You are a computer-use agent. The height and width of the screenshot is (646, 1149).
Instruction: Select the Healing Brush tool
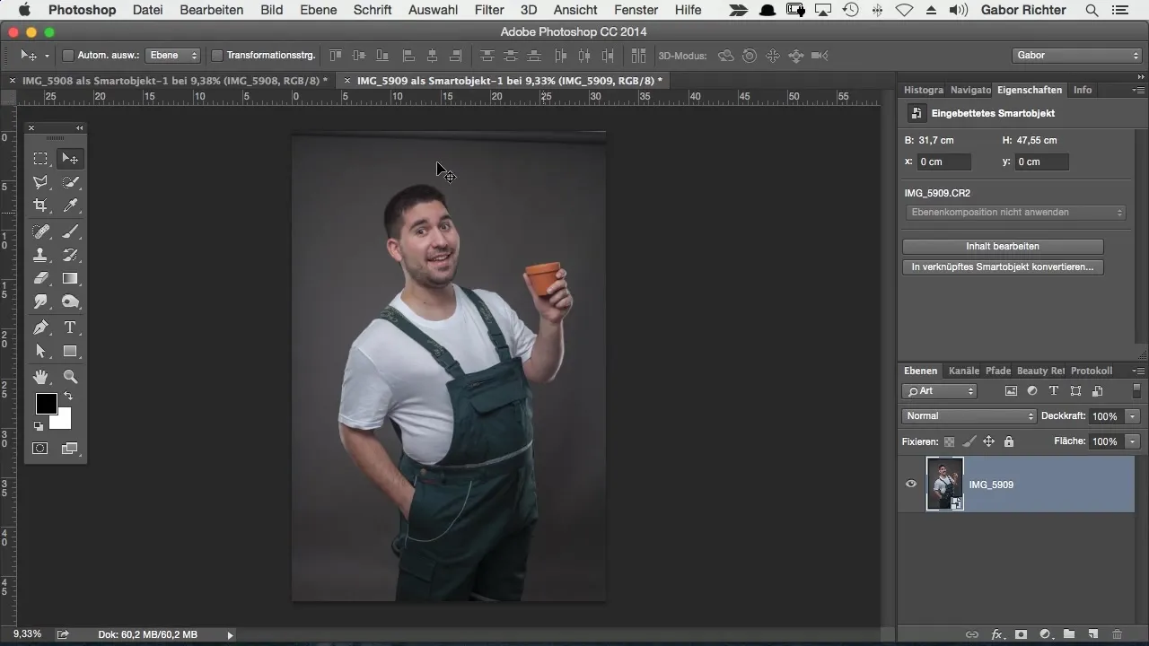(40, 231)
